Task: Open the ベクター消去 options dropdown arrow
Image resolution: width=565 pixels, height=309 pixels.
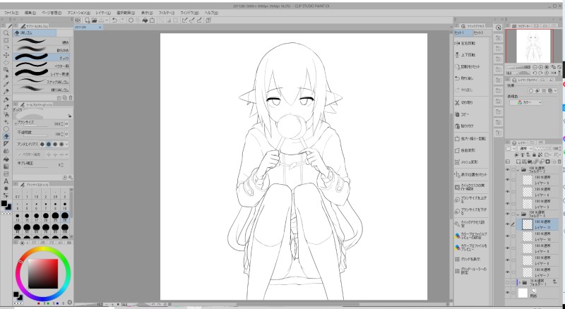Action: 66,154
